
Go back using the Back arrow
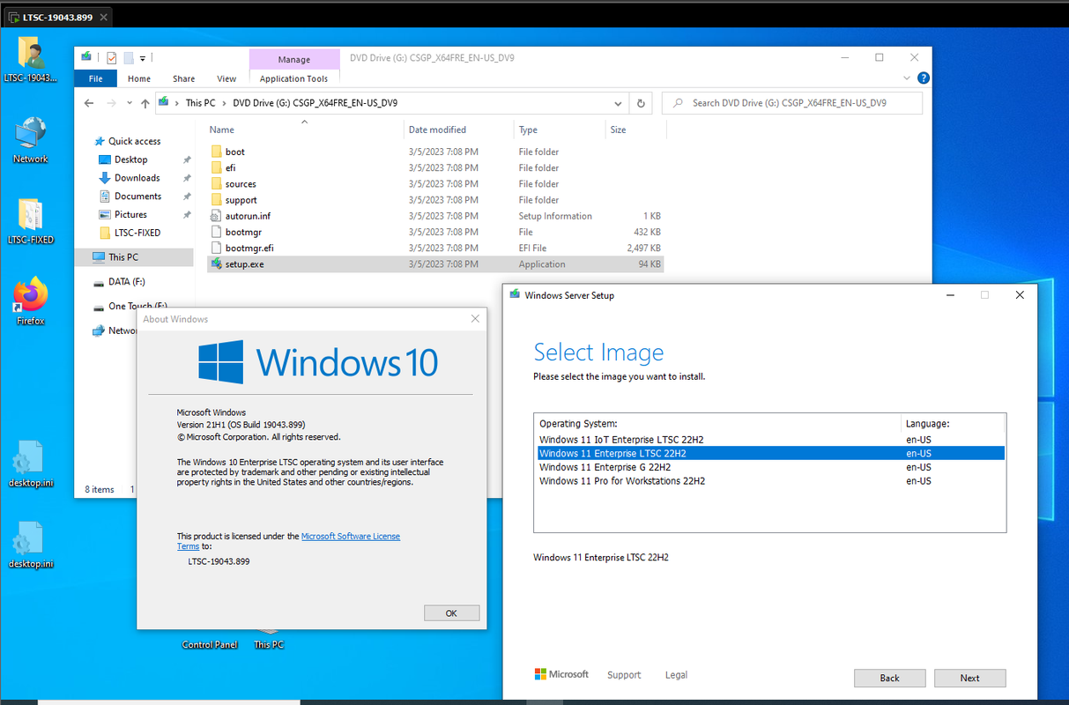[89, 103]
